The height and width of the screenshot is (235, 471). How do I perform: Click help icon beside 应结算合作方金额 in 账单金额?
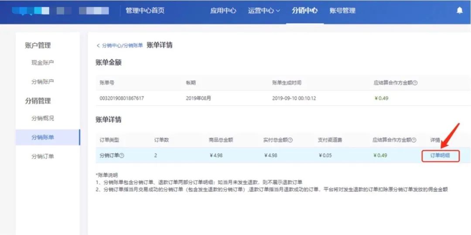pyautogui.click(x=415, y=83)
